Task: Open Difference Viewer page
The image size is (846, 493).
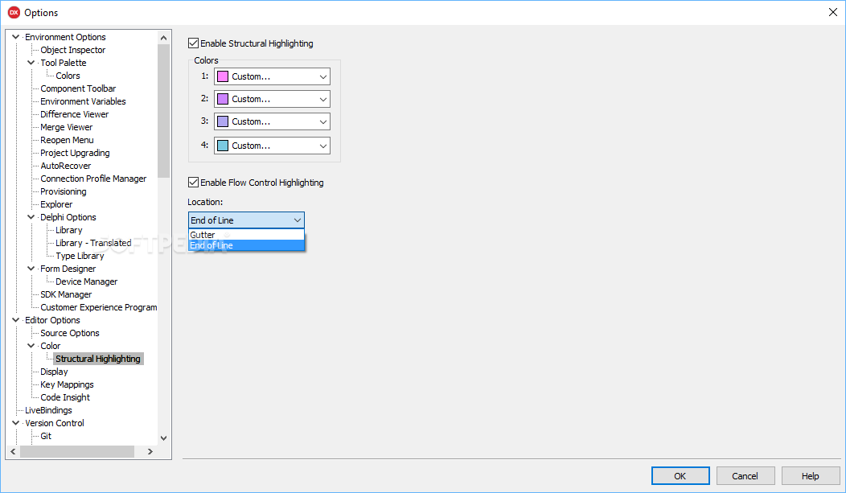Action: point(75,114)
